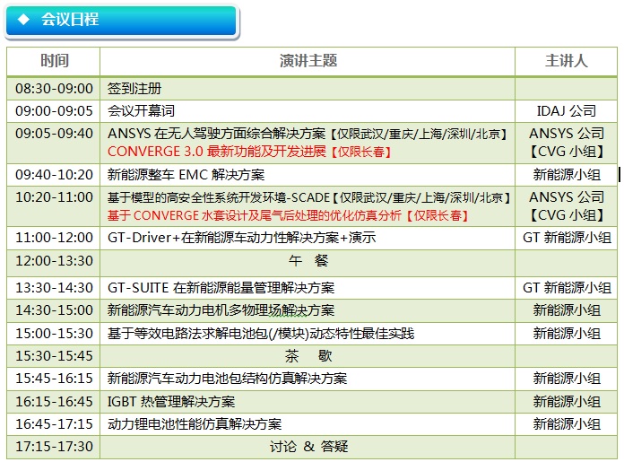Viewport: 624px width, 462px height.
Task: Click the 09:00-09:05 time cell
Action: [54, 110]
